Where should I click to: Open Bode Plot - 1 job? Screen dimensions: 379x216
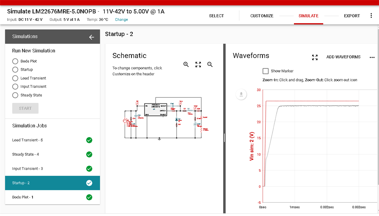(52, 197)
